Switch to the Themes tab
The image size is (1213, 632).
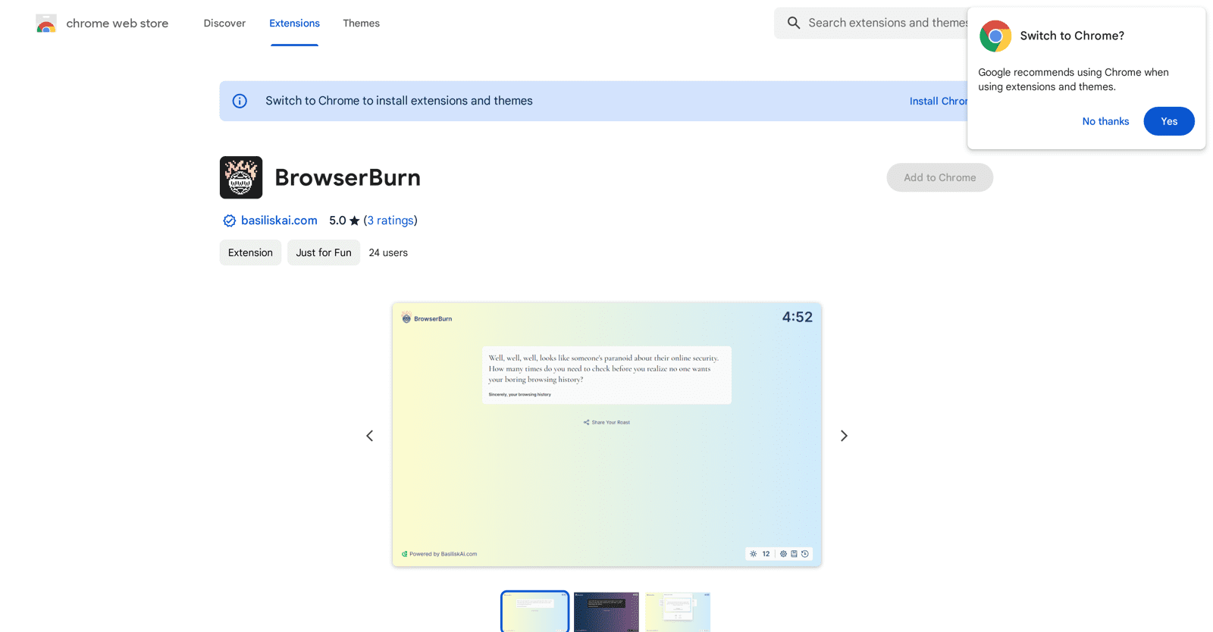(x=361, y=23)
